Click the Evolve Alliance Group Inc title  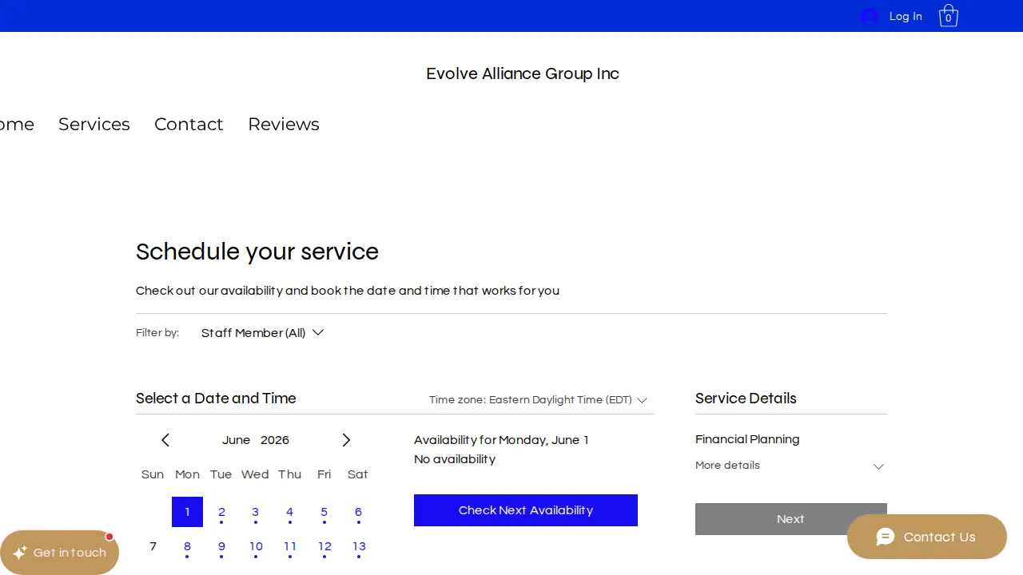(x=523, y=73)
